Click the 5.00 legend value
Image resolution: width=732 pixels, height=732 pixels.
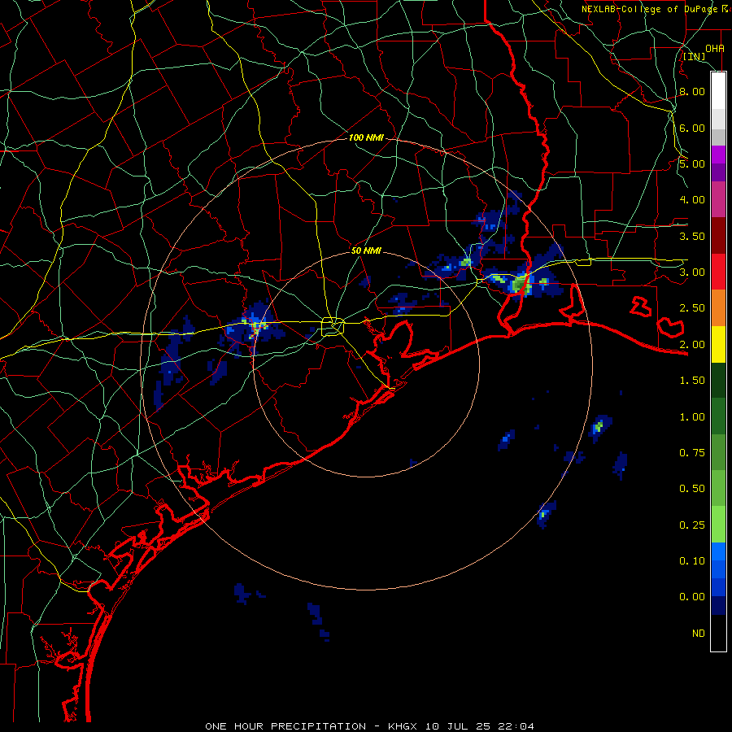point(692,163)
